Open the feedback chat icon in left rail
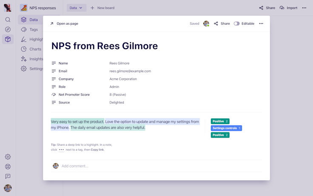 pos(8,176)
